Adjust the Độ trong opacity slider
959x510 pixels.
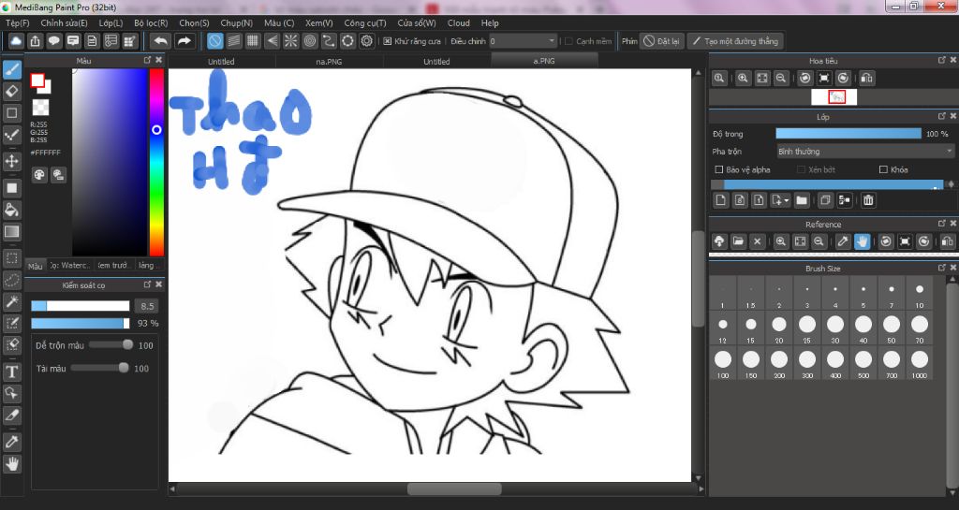pos(848,133)
